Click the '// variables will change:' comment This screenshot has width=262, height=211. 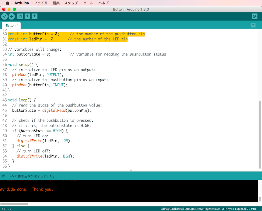coord(35,49)
